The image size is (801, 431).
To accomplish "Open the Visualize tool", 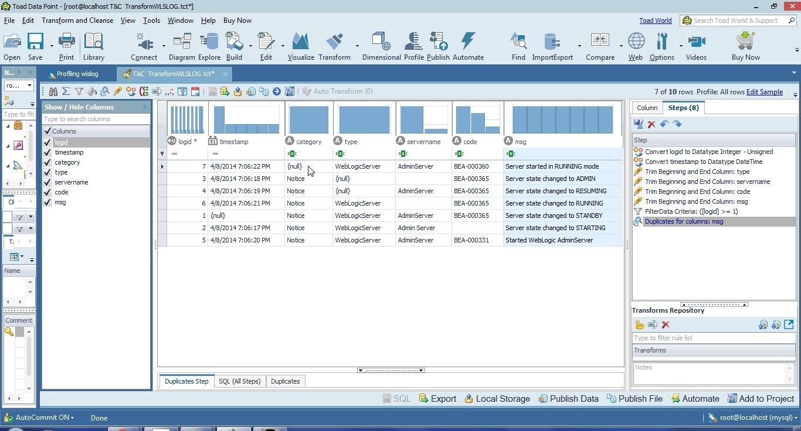I will tap(301, 46).
